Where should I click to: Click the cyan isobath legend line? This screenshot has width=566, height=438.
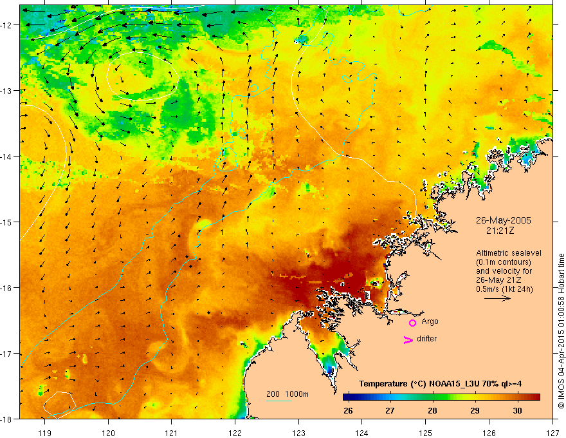[279, 401]
